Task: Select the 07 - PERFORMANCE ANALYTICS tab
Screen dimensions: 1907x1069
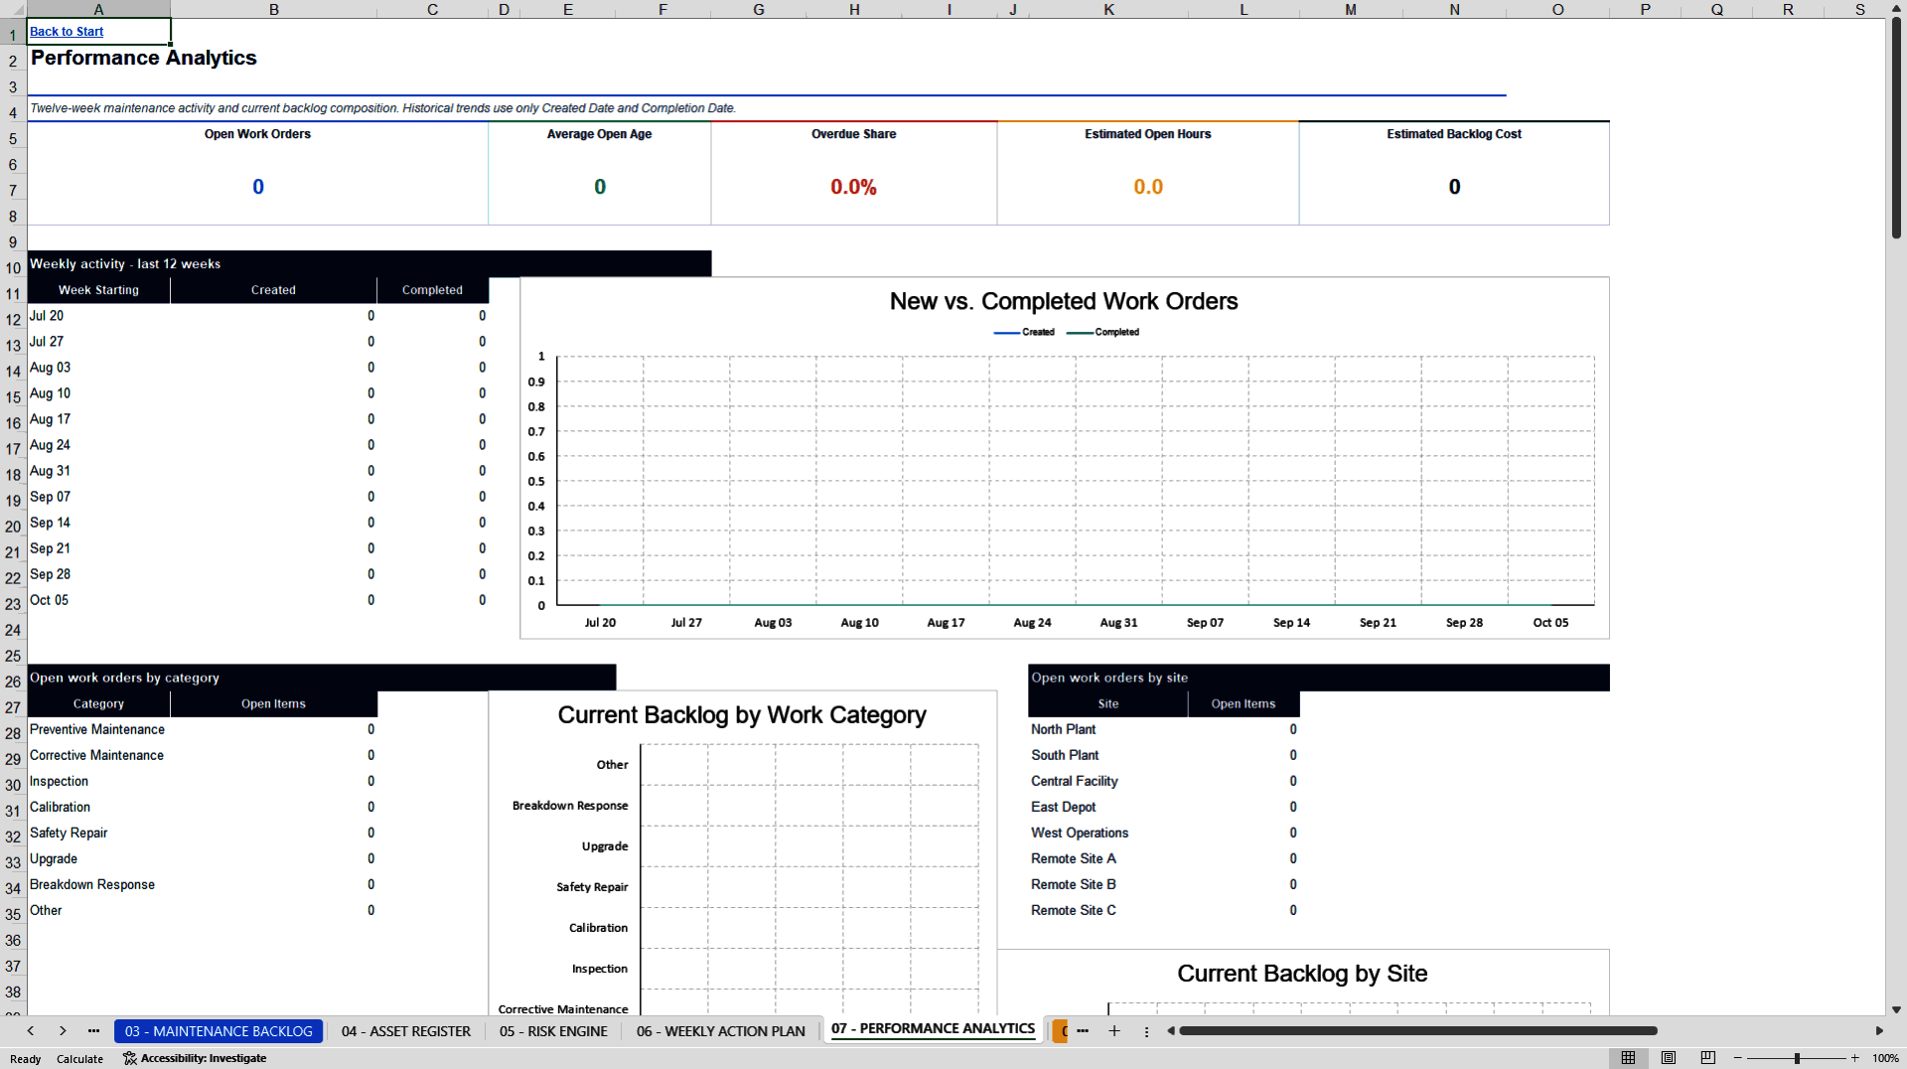Action: 934,1029
